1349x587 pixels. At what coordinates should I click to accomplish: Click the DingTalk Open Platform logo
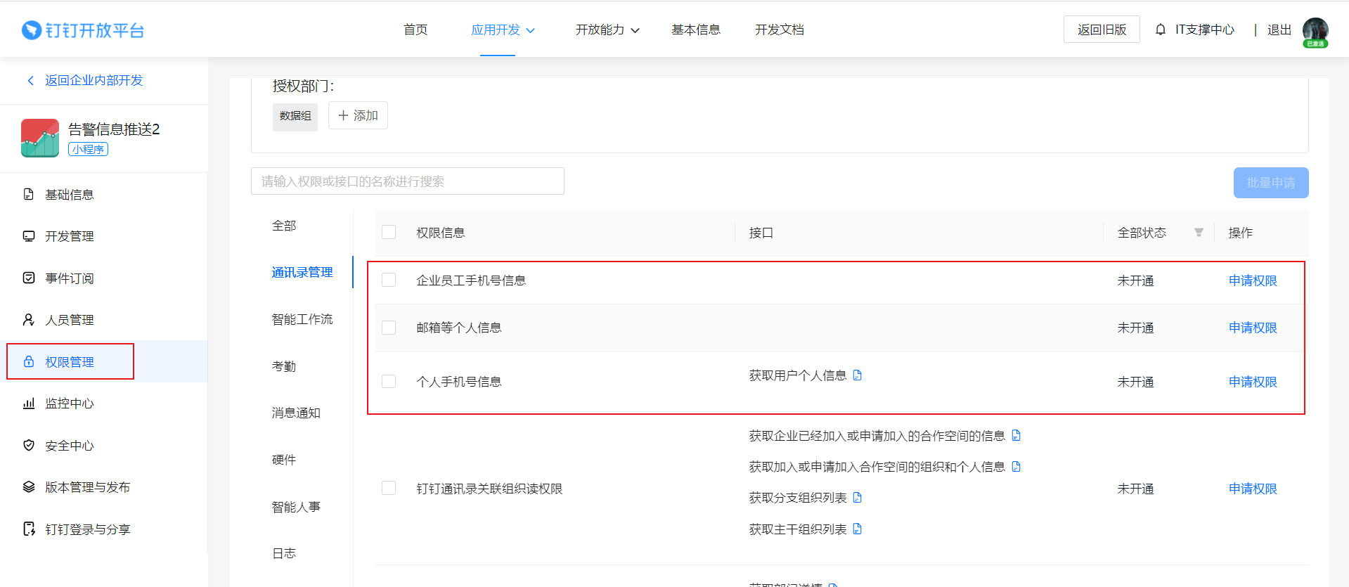point(83,30)
